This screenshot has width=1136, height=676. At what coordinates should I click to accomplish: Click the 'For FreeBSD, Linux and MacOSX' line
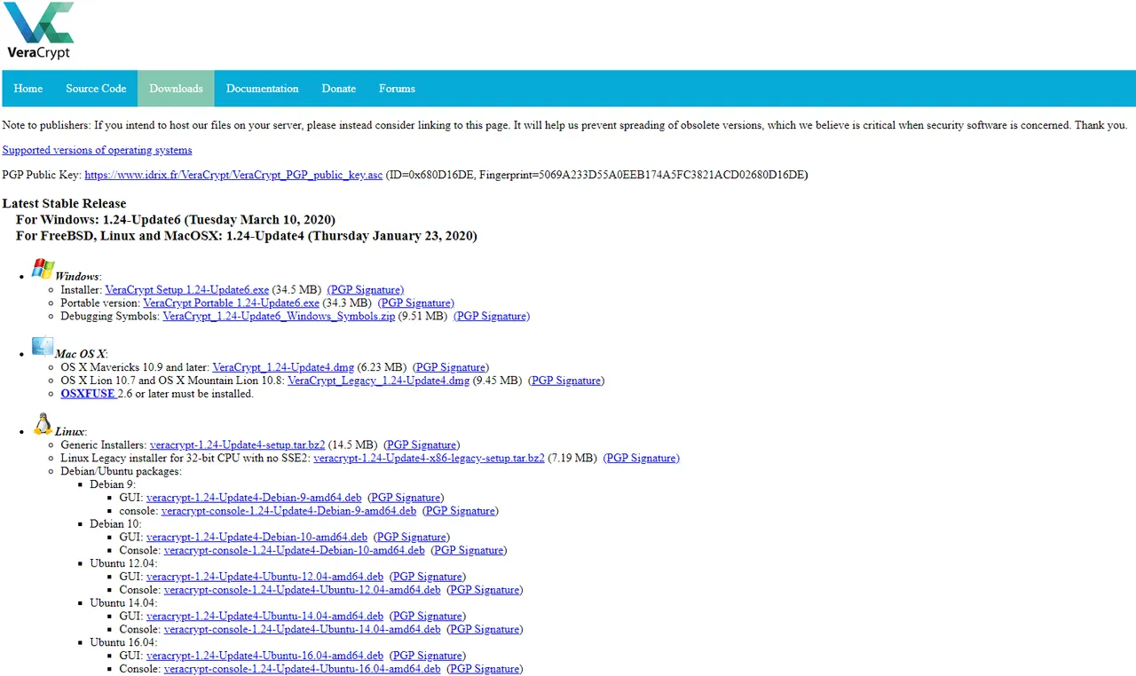[247, 236]
